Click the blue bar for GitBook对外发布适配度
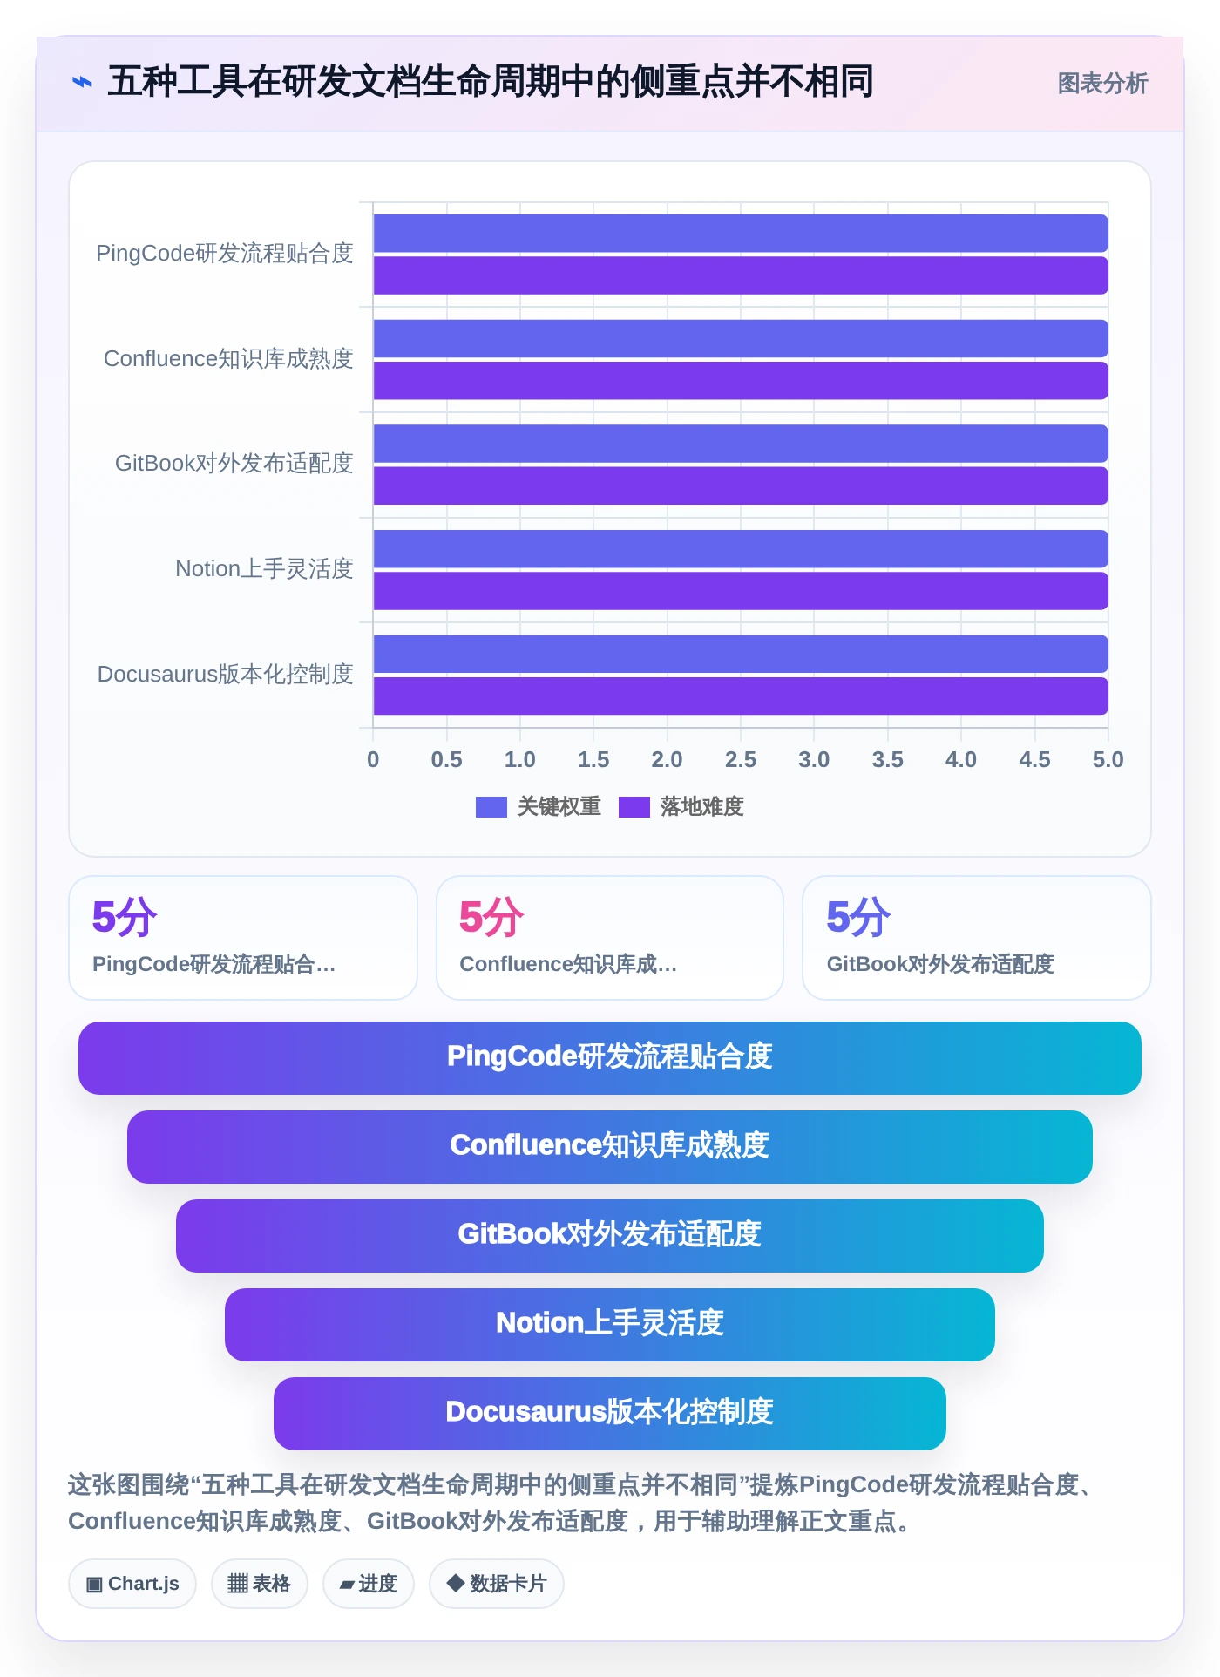 [x=741, y=444]
